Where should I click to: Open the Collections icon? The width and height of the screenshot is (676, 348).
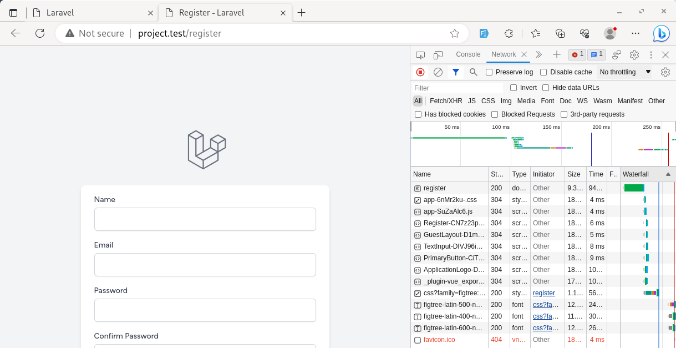coord(560,33)
